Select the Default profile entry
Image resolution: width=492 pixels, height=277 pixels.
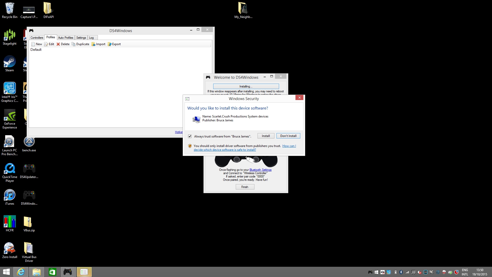tap(36, 50)
